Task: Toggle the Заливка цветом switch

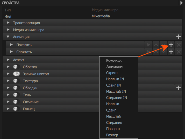Action: [17, 74]
